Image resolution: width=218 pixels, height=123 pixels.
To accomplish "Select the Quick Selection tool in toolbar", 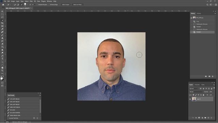I will pyautogui.click(x=2, y=20).
